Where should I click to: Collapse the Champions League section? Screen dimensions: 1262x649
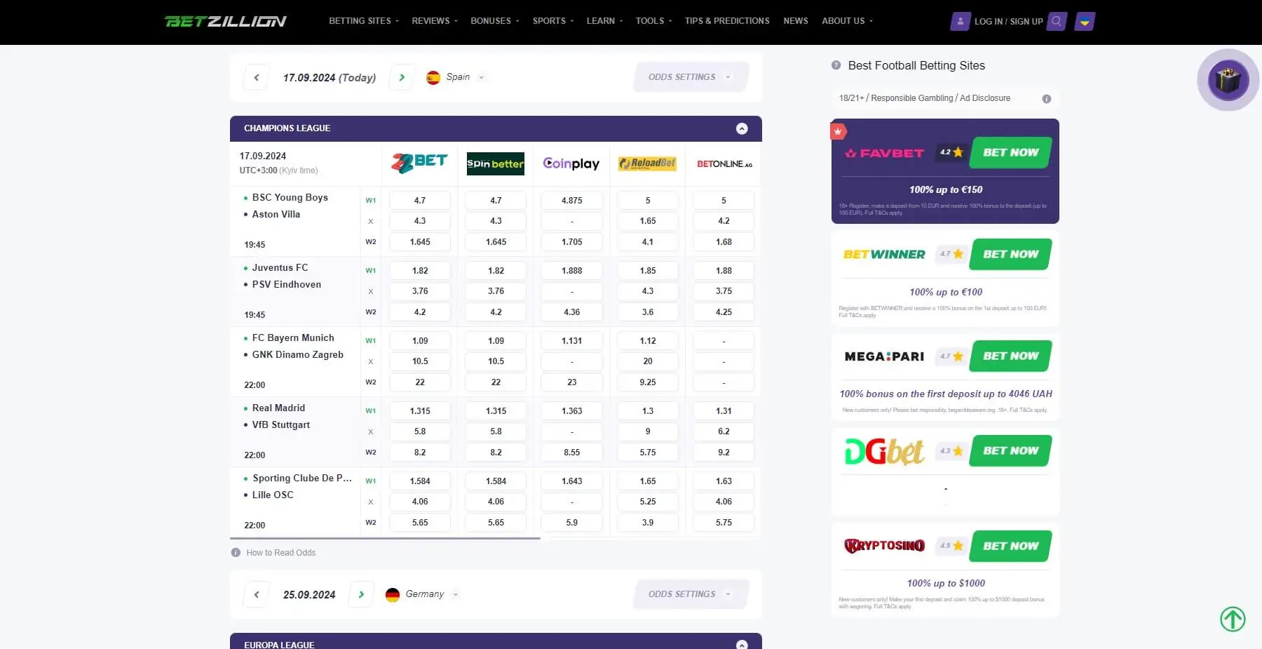(740, 128)
